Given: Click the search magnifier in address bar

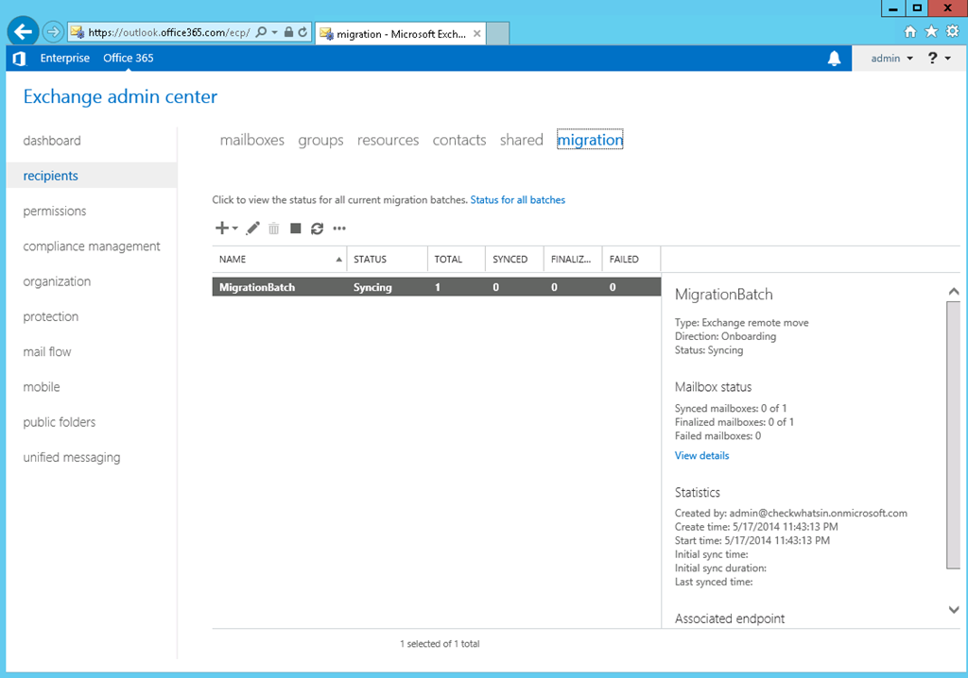Looking at the screenshot, I should coord(261,32).
